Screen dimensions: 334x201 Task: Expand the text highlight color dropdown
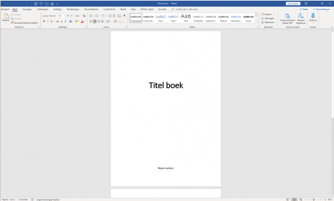[79, 21]
